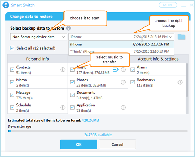Open help question mark icon

click(x=68, y=28)
